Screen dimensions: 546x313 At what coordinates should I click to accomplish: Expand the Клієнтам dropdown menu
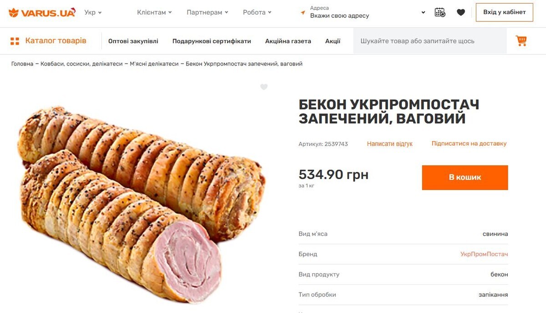(x=154, y=12)
